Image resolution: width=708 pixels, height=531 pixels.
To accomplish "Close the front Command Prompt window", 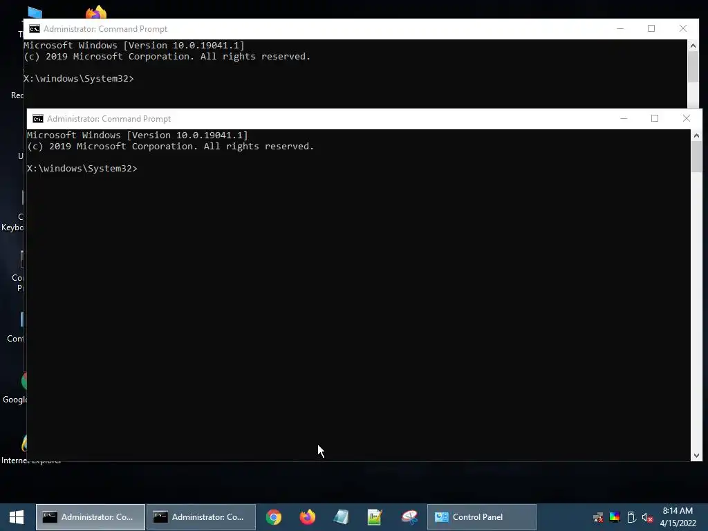I will 687,118.
